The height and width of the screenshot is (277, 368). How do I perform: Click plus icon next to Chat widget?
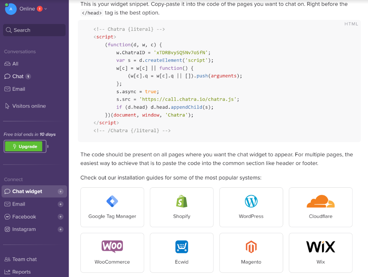pyautogui.click(x=60, y=191)
